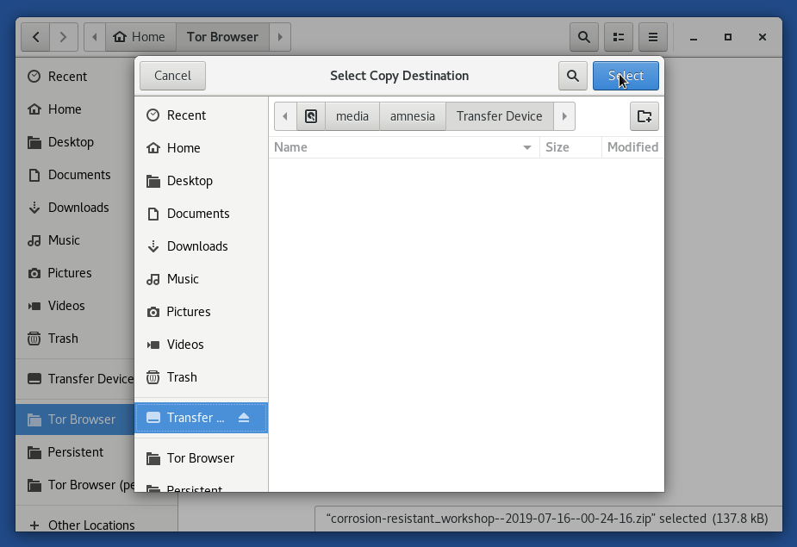This screenshot has height=547, width=797.
Task: Open Home in the dialog sidebar
Action: (x=202, y=148)
